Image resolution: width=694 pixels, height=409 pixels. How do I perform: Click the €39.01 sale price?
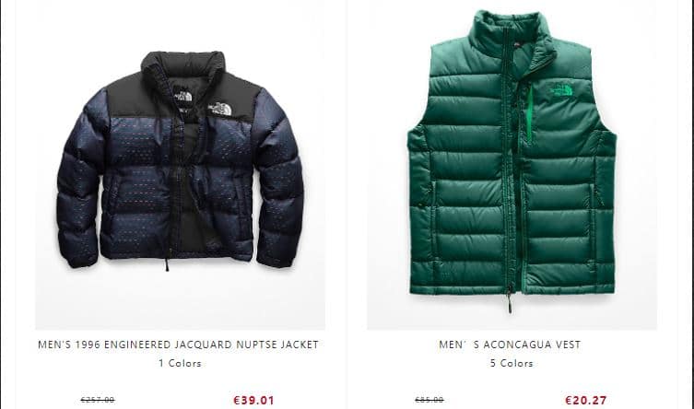(x=253, y=400)
